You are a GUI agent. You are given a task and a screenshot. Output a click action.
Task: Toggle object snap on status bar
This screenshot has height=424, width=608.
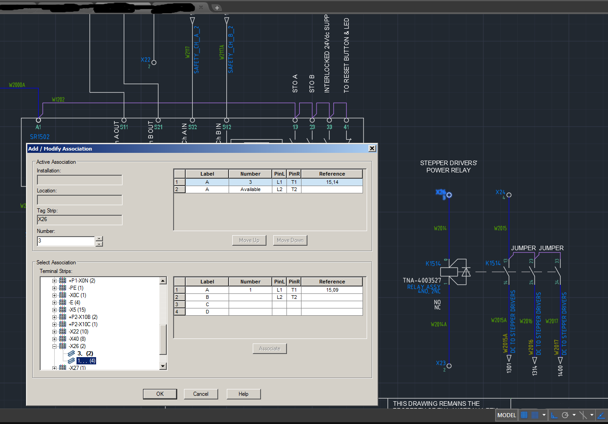pyautogui.click(x=582, y=415)
